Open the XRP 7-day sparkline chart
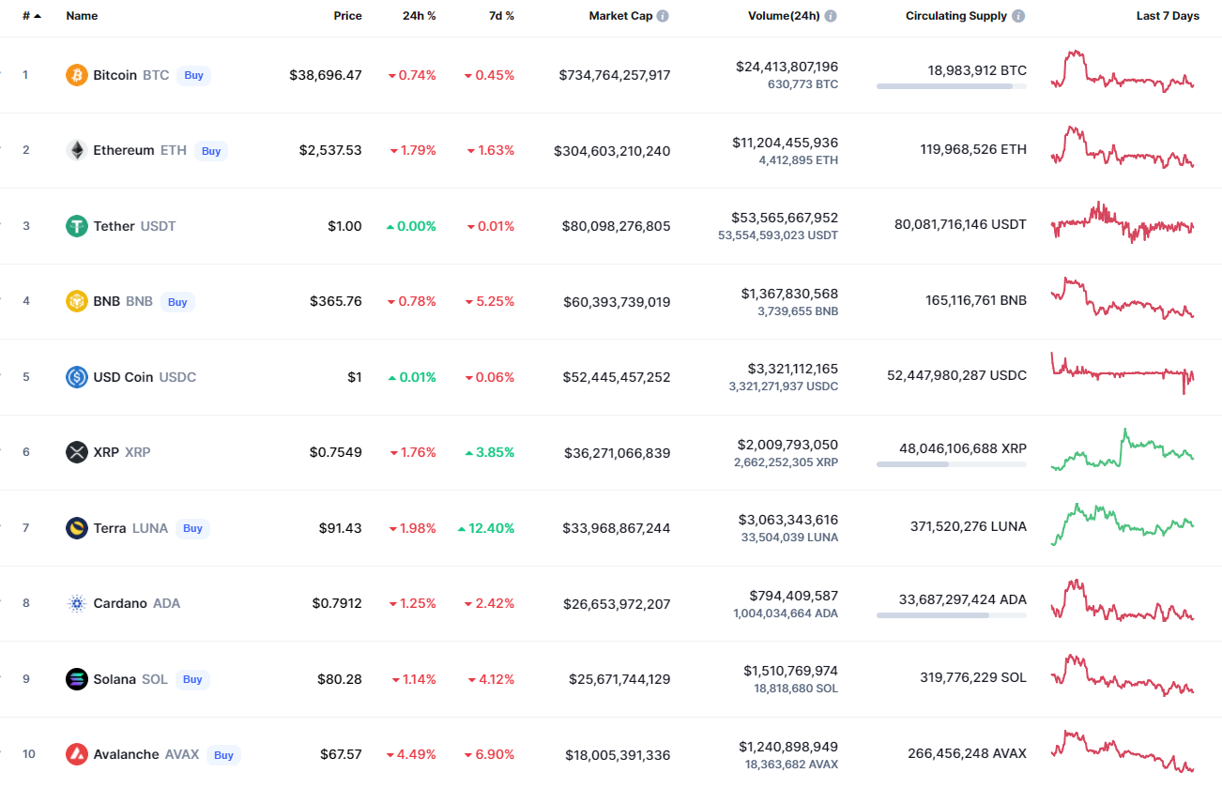This screenshot has width=1222, height=788. coord(1123,450)
